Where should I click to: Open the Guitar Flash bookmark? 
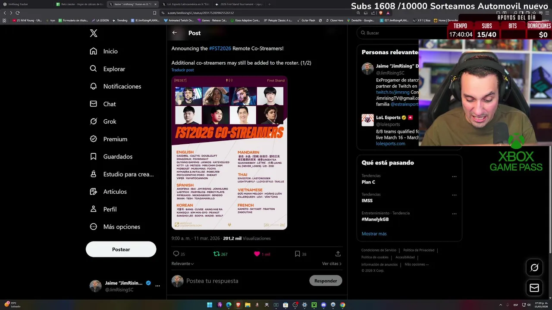305,20
